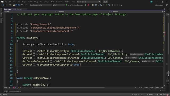Click the feedback icon beside Live Share
This screenshot has width=170, height=96.
click(x=167, y=5)
